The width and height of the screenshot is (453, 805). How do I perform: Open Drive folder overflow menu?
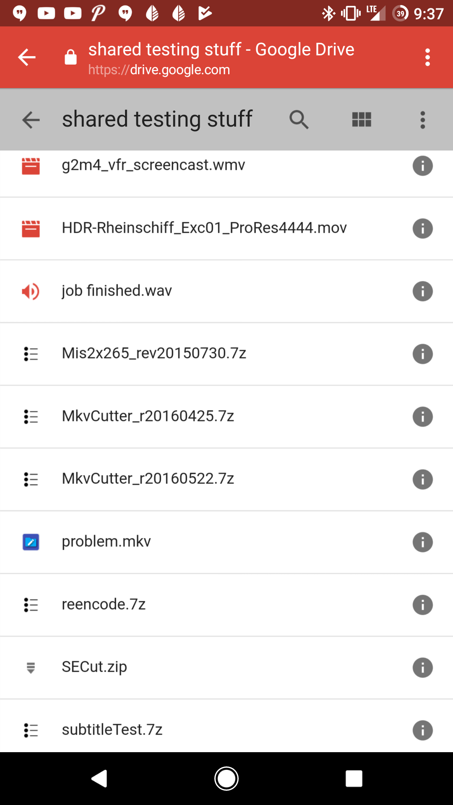point(422,120)
